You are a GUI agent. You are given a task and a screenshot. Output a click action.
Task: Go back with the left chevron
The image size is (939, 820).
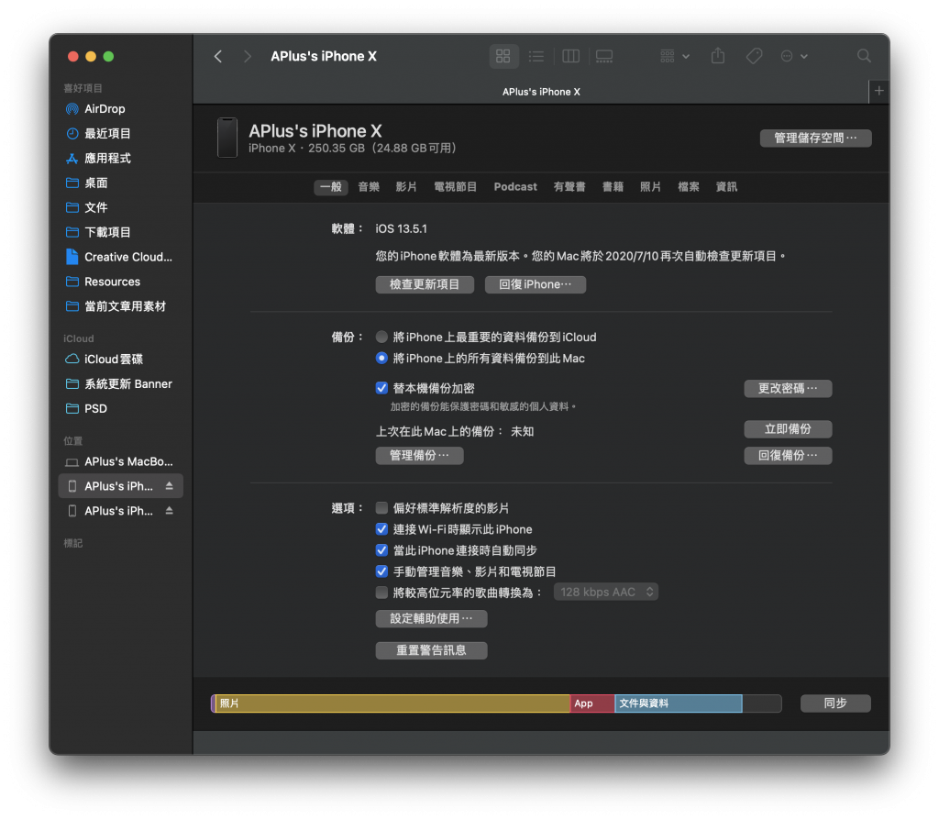[218, 56]
